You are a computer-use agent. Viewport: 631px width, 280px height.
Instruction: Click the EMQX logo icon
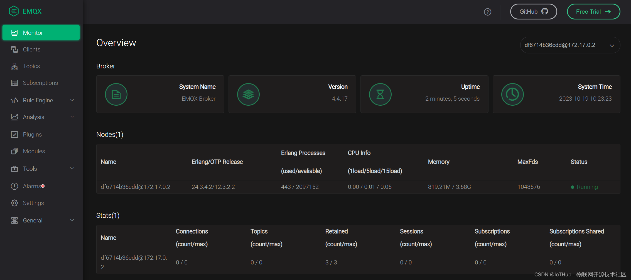(x=14, y=11)
